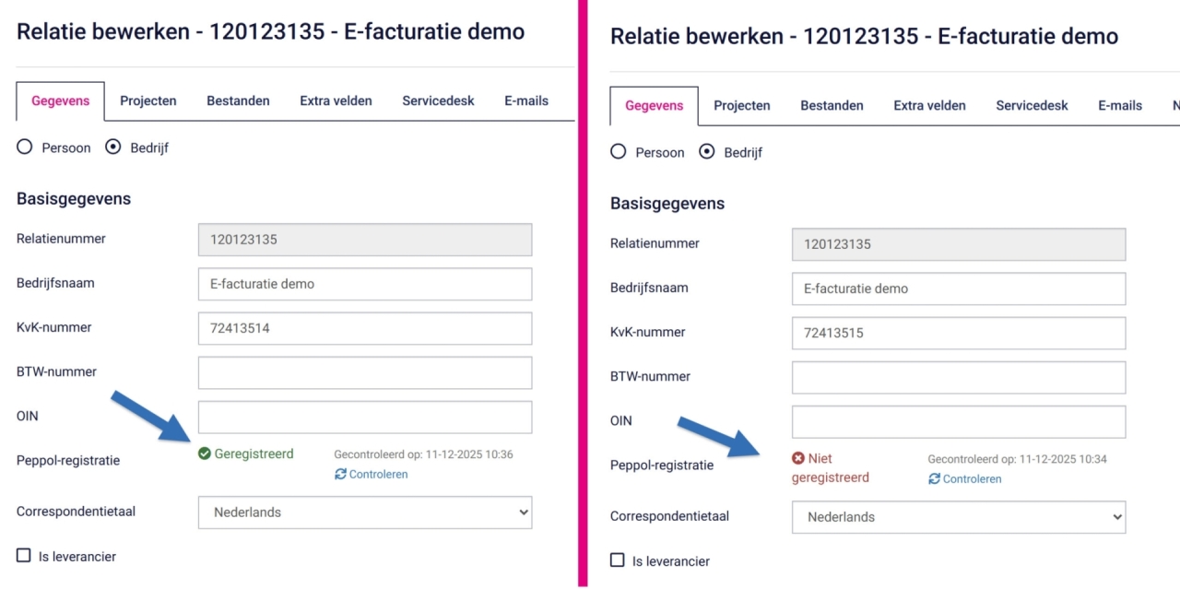1180x589 pixels.
Task: Click the empty OIN field in the left form
Action: (x=365, y=417)
